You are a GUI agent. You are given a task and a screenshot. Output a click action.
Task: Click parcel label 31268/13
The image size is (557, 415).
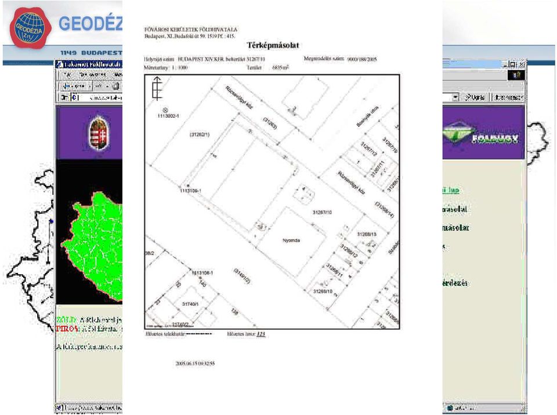(367, 234)
